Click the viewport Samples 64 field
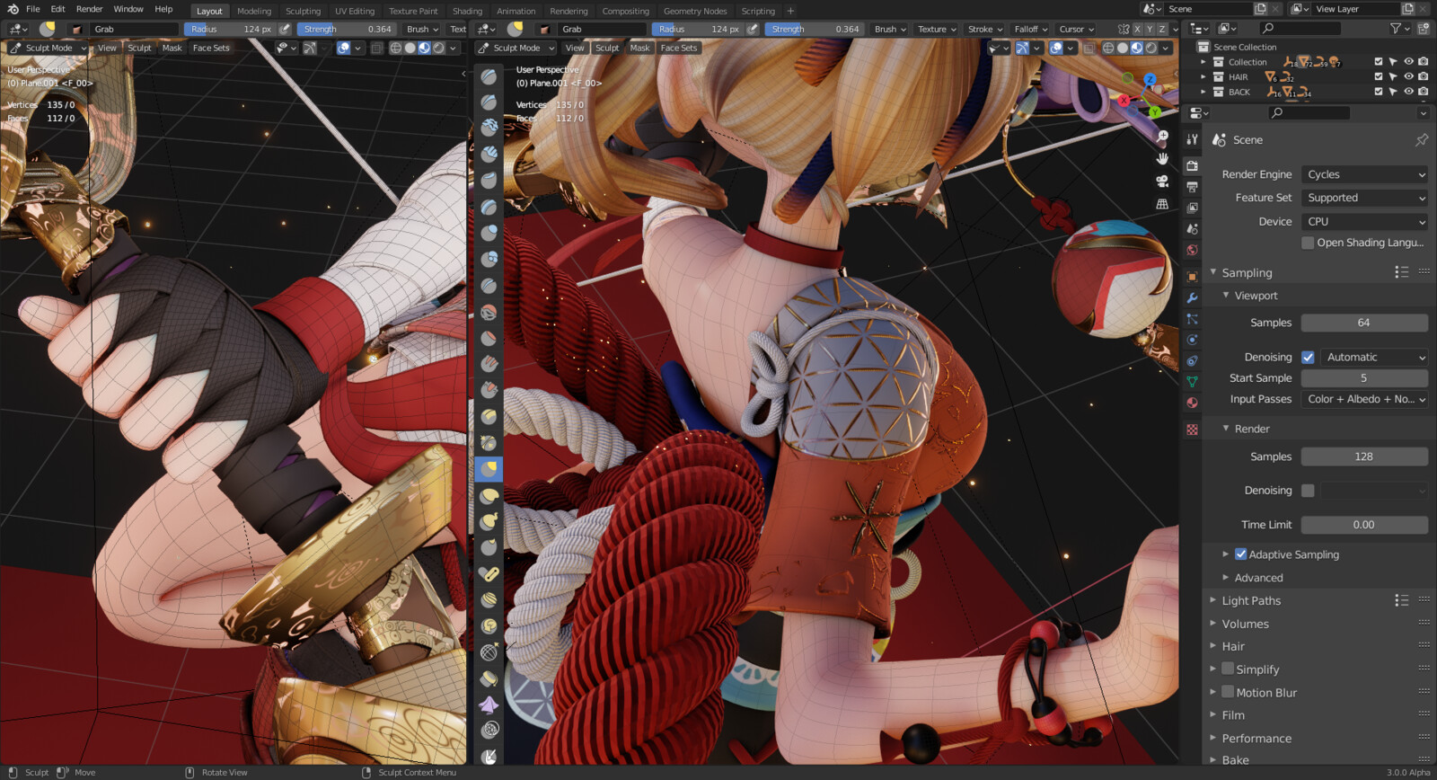Viewport: 1437px width, 780px height. coord(1364,323)
